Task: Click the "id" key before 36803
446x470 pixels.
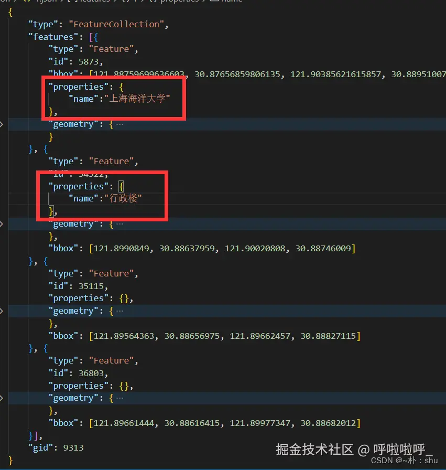Action: pos(58,373)
